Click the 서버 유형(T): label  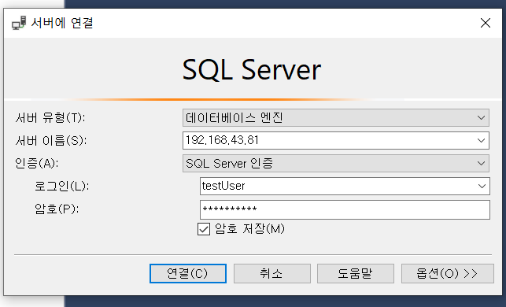50,118
